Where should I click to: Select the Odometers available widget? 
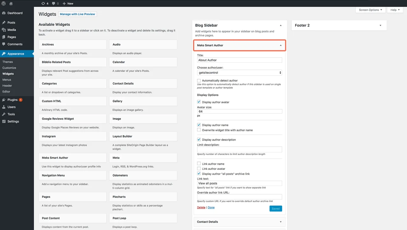[x=143, y=175]
